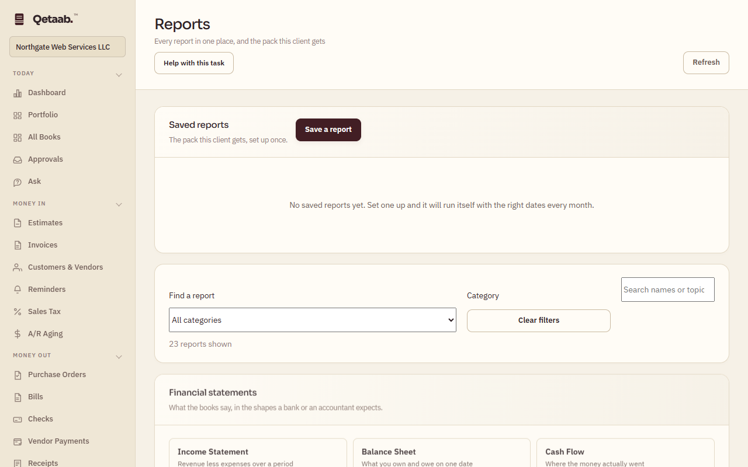Click the Receipts icon in sidebar

click(18, 463)
